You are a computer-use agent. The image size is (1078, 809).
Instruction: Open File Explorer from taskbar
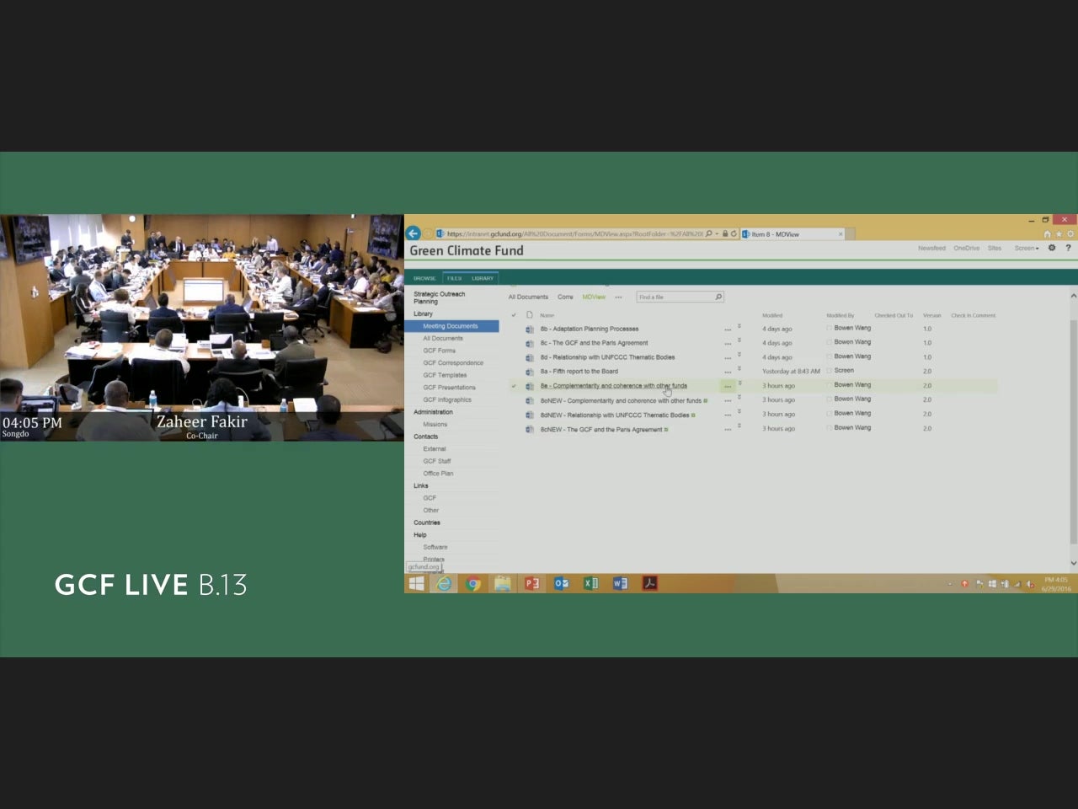pos(503,583)
